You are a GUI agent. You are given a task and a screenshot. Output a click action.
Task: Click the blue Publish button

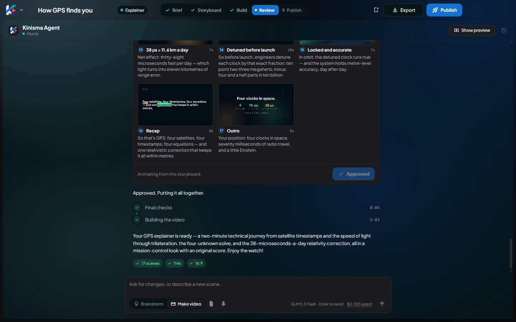click(x=444, y=10)
